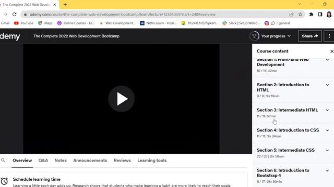Open the Chrome tab search dropdown arrow
Image resolution: width=334 pixels, height=187 pixels.
[x=300, y=4]
